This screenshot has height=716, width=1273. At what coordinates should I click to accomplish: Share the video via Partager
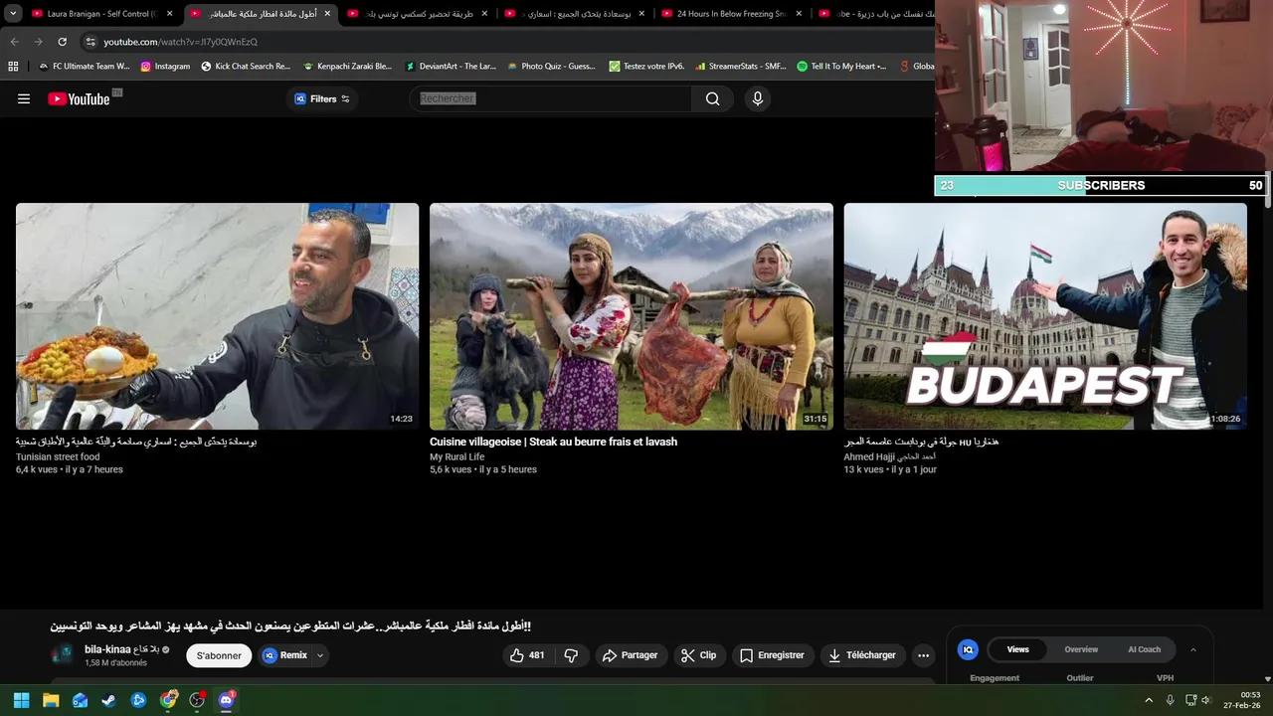coord(630,655)
